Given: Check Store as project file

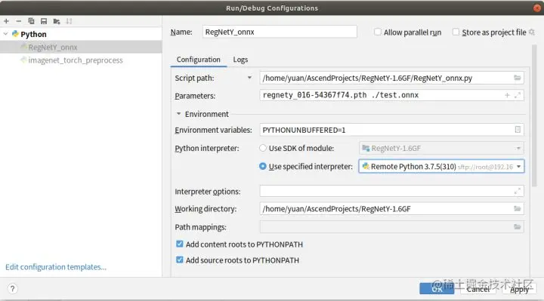Looking at the screenshot, I should (x=456, y=32).
